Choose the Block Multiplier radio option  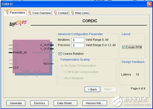(62, 78)
